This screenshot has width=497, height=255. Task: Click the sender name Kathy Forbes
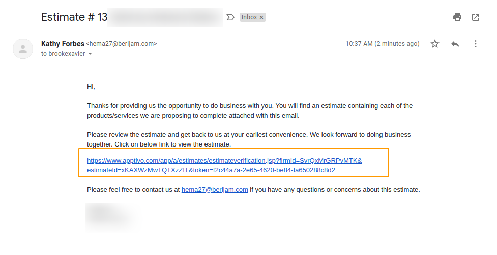click(x=63, y=44)
